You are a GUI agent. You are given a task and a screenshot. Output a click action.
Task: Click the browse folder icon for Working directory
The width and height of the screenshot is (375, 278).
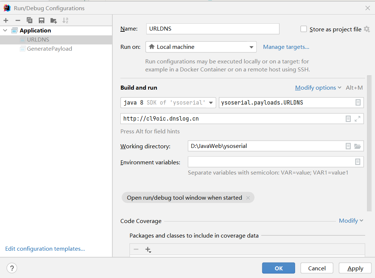coord(357,146)
